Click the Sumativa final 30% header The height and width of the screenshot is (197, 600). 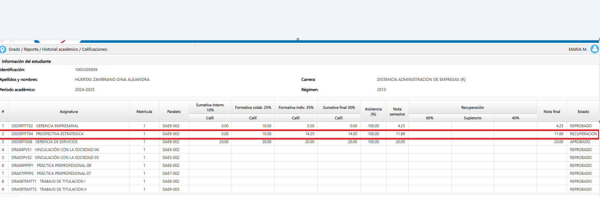click(x=339, y=108)
